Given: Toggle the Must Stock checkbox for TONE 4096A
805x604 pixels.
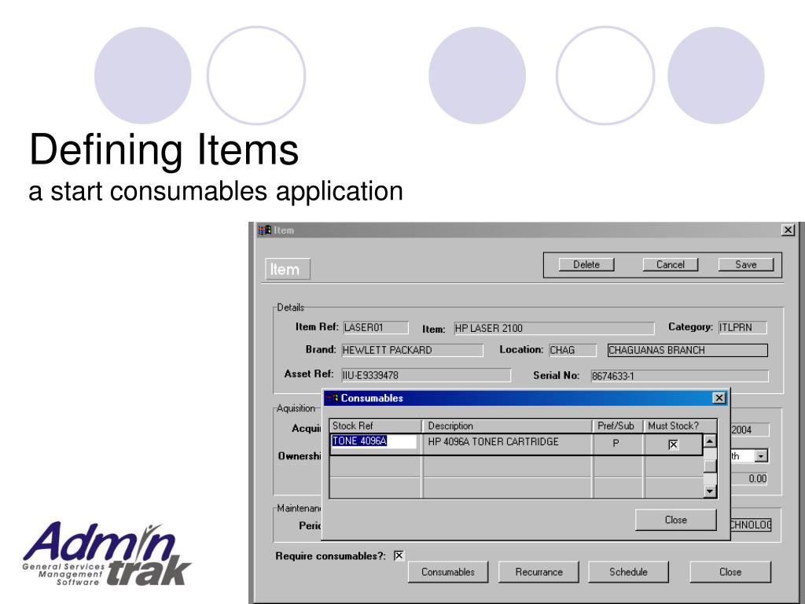Looking at the screenshot, I should (673, 445).
